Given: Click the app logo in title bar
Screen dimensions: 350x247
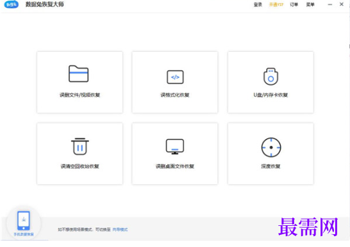Looking at the screenshot, I should 12,4.
